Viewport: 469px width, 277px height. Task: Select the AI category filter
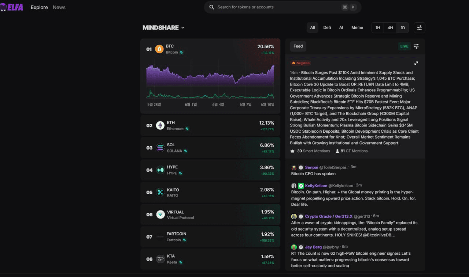click(341, 28)
